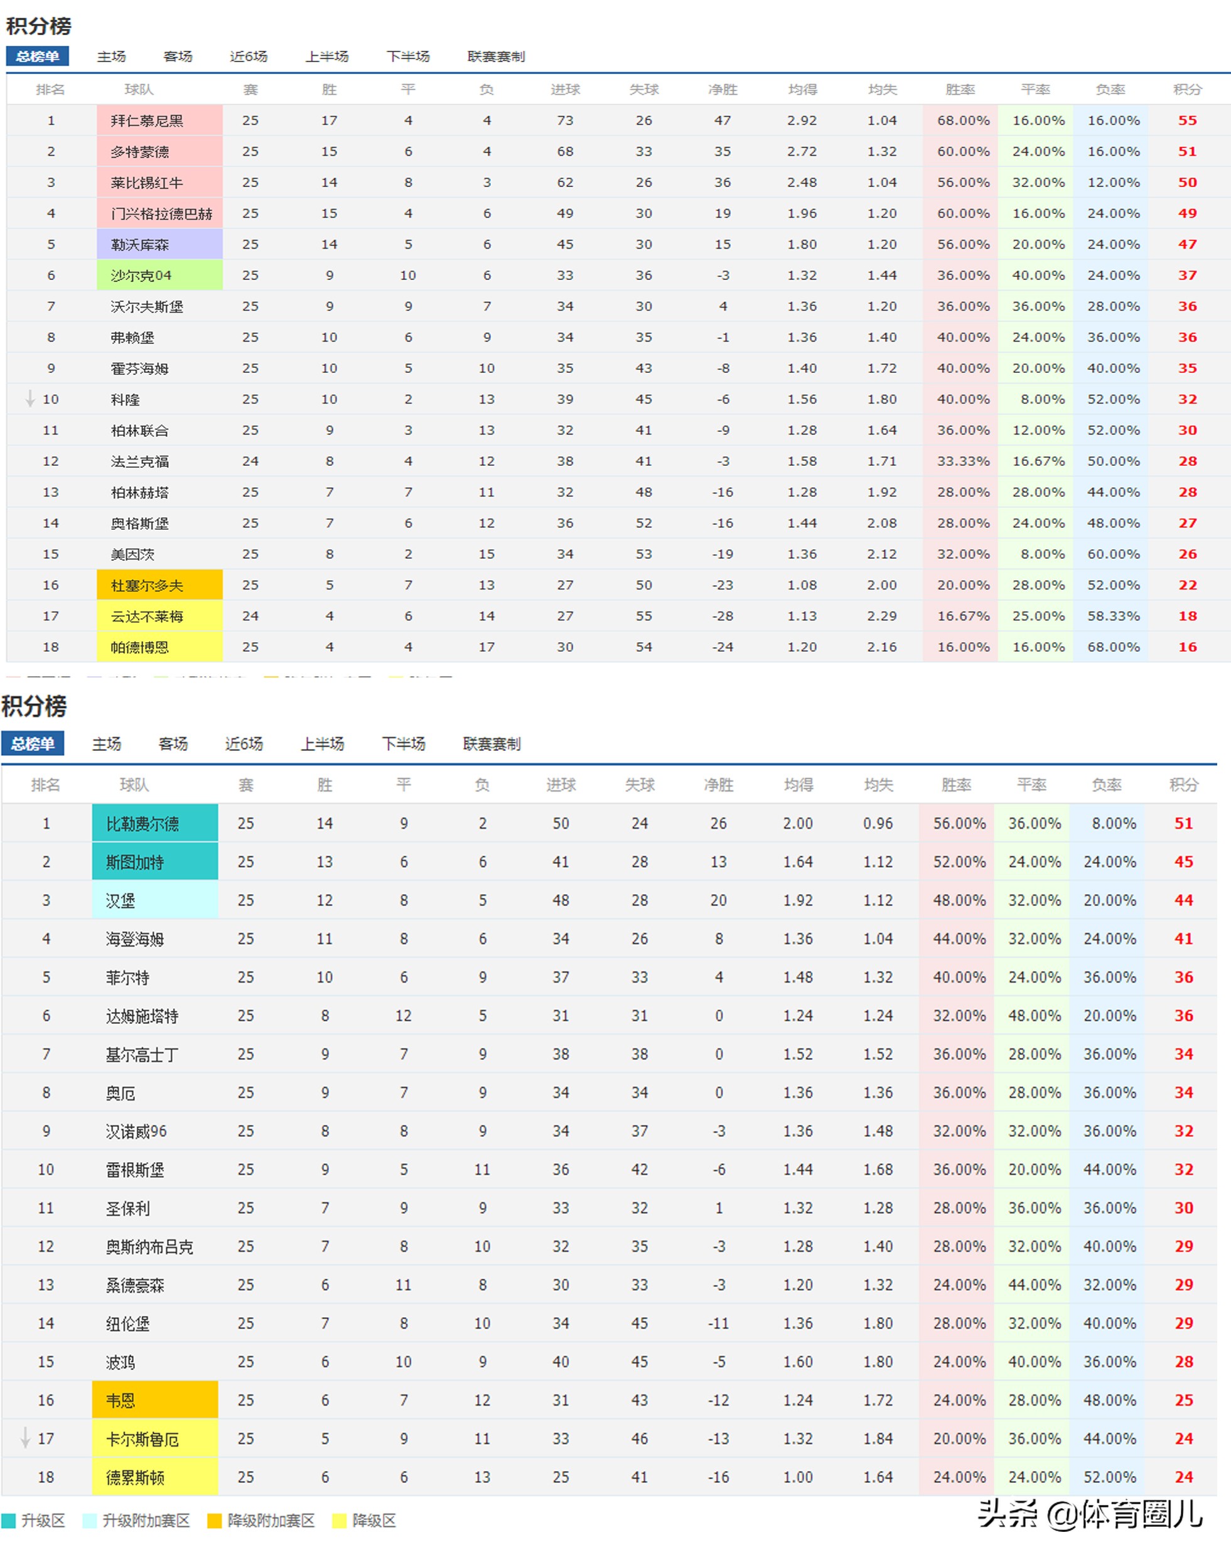Select team 韦恩
This screenshot has height=1557, width=1231.
121,1400
